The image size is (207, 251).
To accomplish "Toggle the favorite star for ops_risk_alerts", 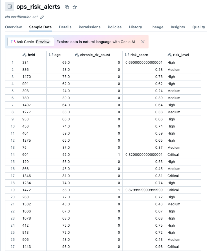I will pyautogui.click(x=75, y=7).
